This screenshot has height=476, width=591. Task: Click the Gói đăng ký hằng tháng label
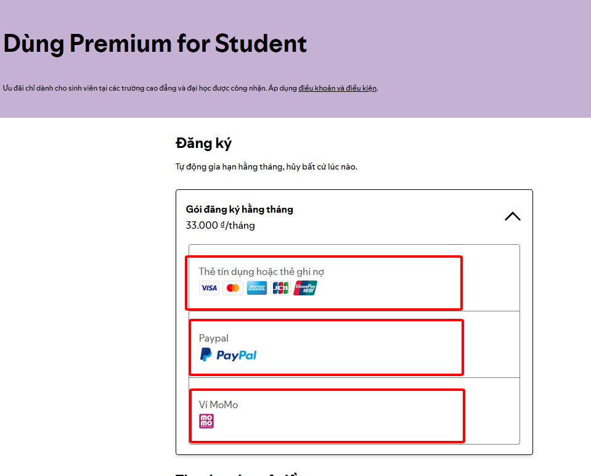(240, 209)
